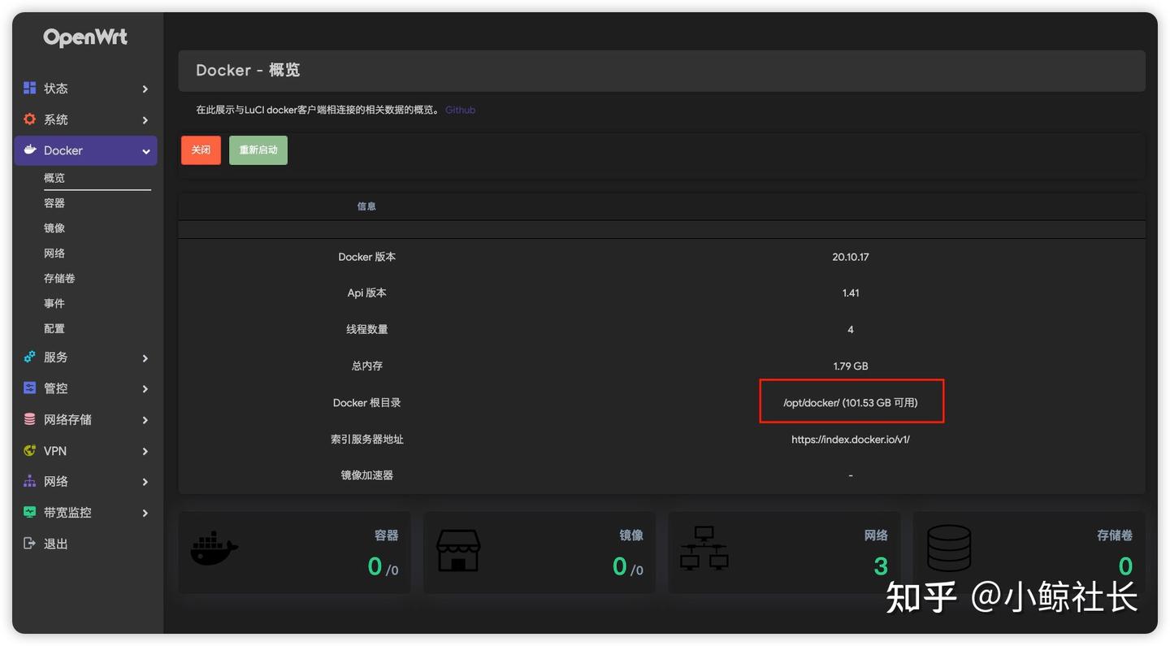Open the Github link
The height and width of the screenshot is (646, 1170).
[x=460, y=110]
